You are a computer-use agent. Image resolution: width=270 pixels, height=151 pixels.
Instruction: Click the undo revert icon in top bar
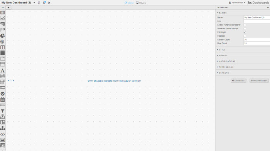[x=49, y=3]
